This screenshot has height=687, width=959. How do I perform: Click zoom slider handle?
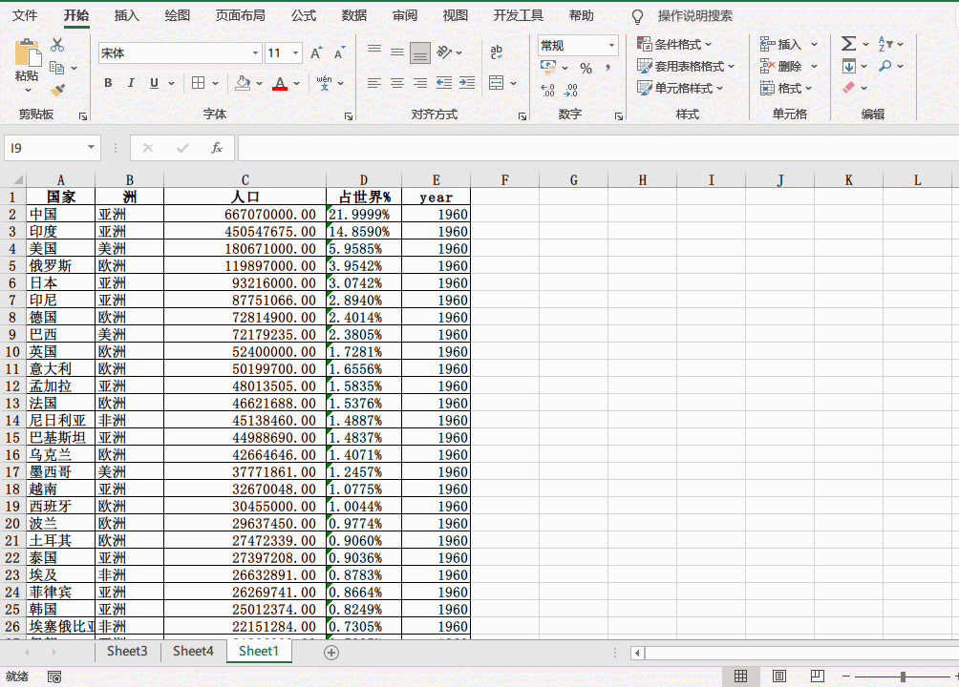pos(903,677)
